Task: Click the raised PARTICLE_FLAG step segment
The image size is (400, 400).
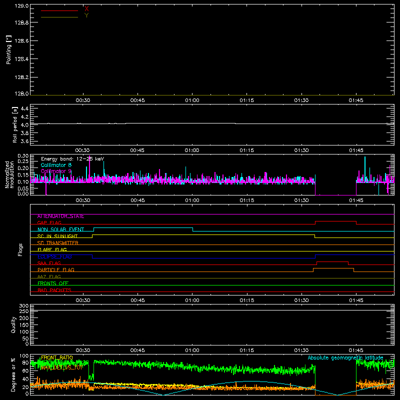Action: point(333,268)
